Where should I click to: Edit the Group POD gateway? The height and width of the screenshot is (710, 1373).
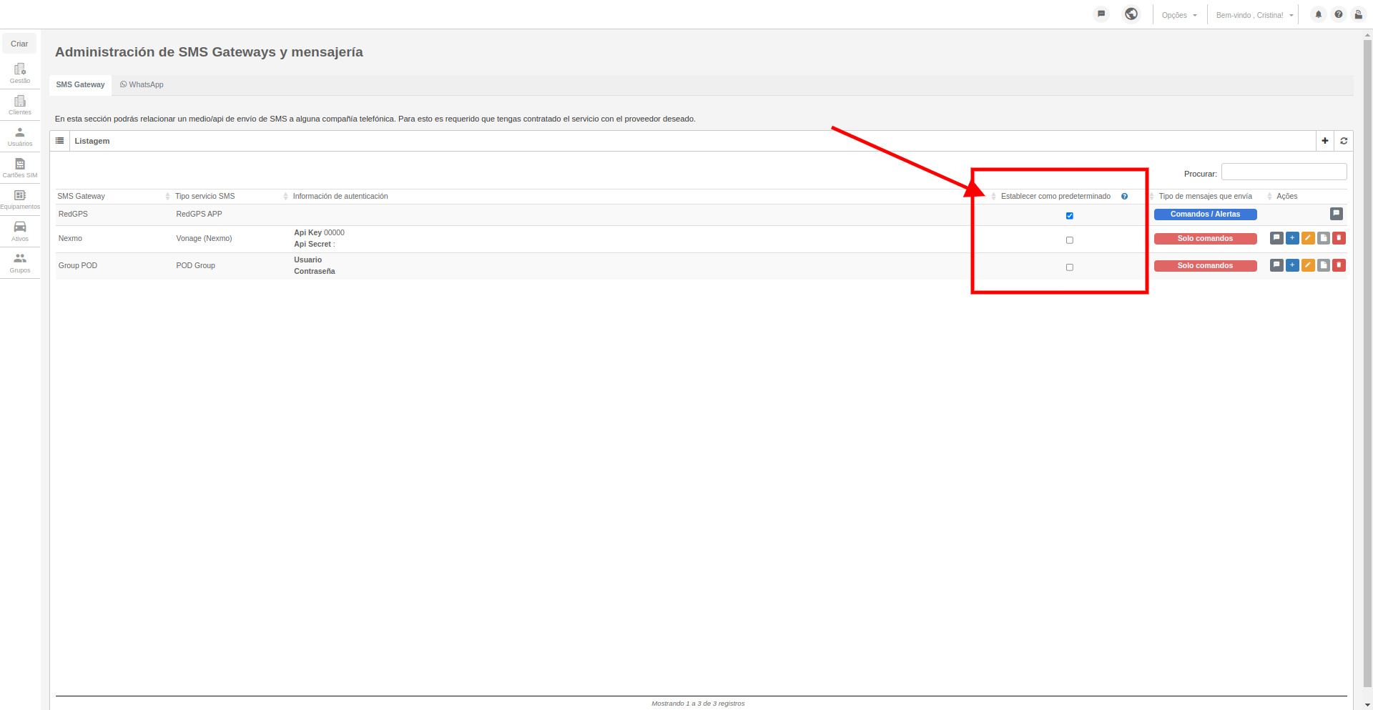pos(1308,265)
